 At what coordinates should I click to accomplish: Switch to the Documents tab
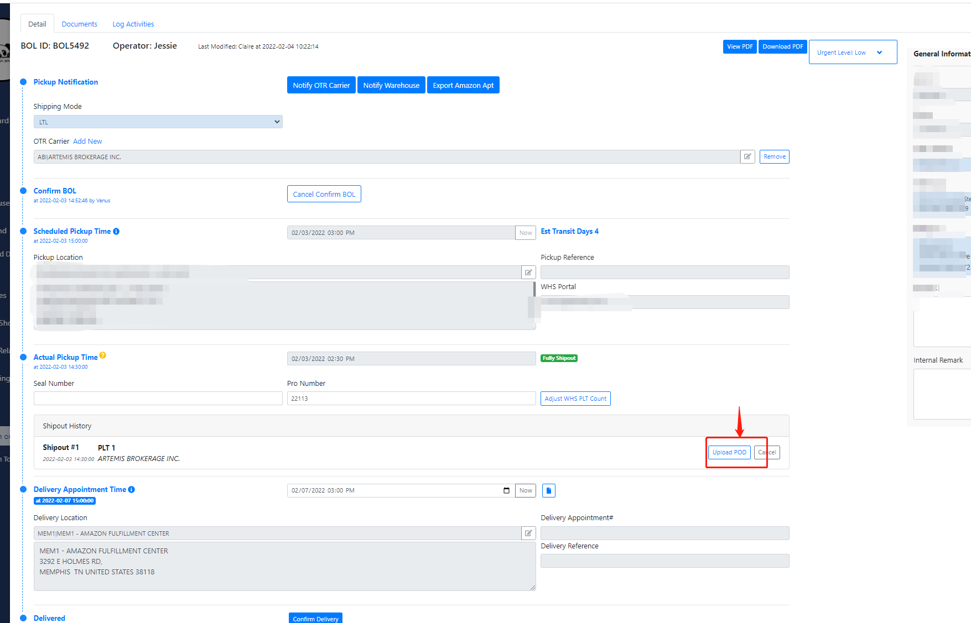(79, 24)
